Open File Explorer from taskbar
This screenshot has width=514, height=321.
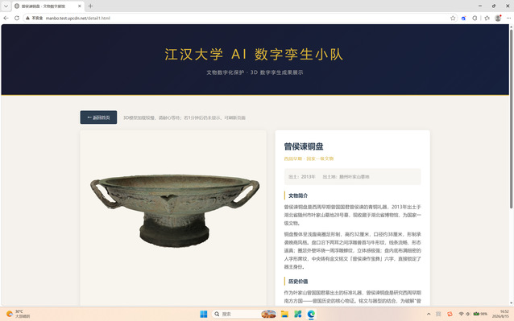point(284,314)
